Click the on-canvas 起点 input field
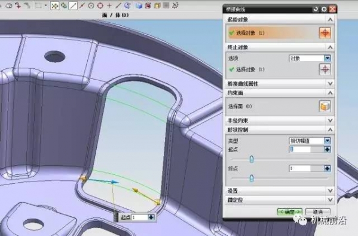This screenshot has width=358, height=236. pos(140,217)
